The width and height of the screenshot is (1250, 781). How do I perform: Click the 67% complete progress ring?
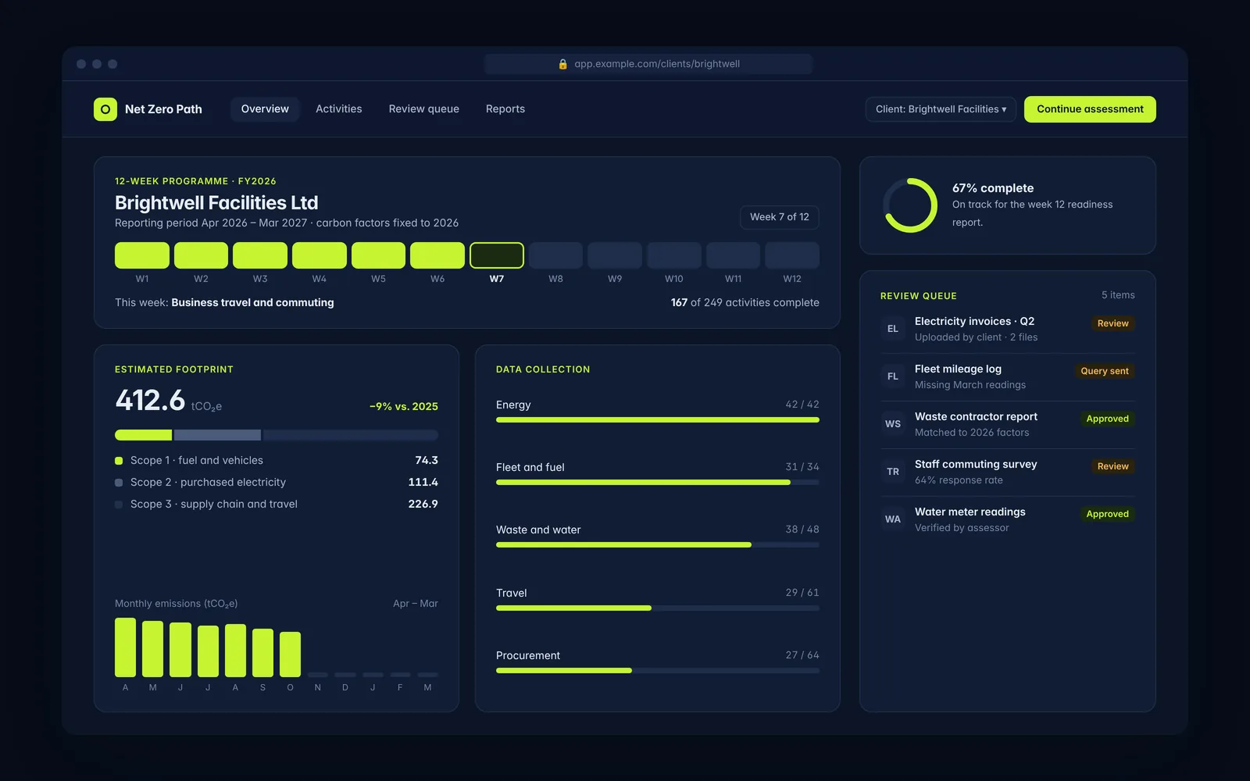click(x=910, y=205)
